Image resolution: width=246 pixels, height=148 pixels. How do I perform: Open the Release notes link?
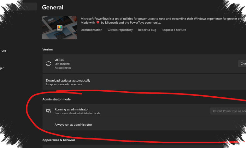pyautogui.click(x=63, y=68)
